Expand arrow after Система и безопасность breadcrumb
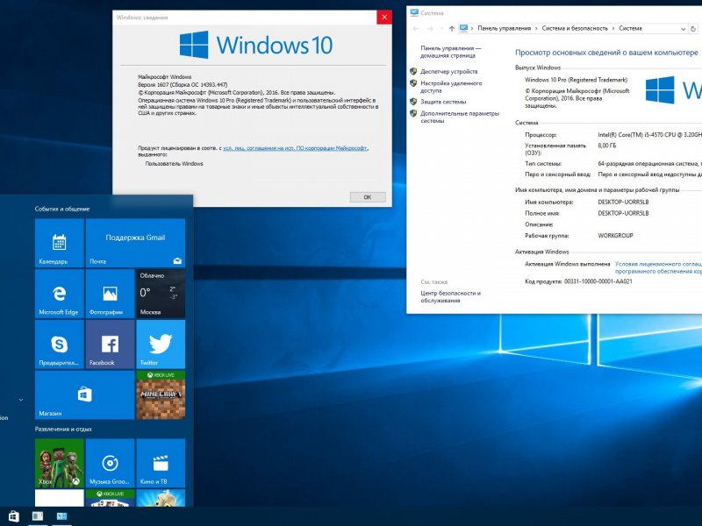The image size is (702, 526). (613, 29)
